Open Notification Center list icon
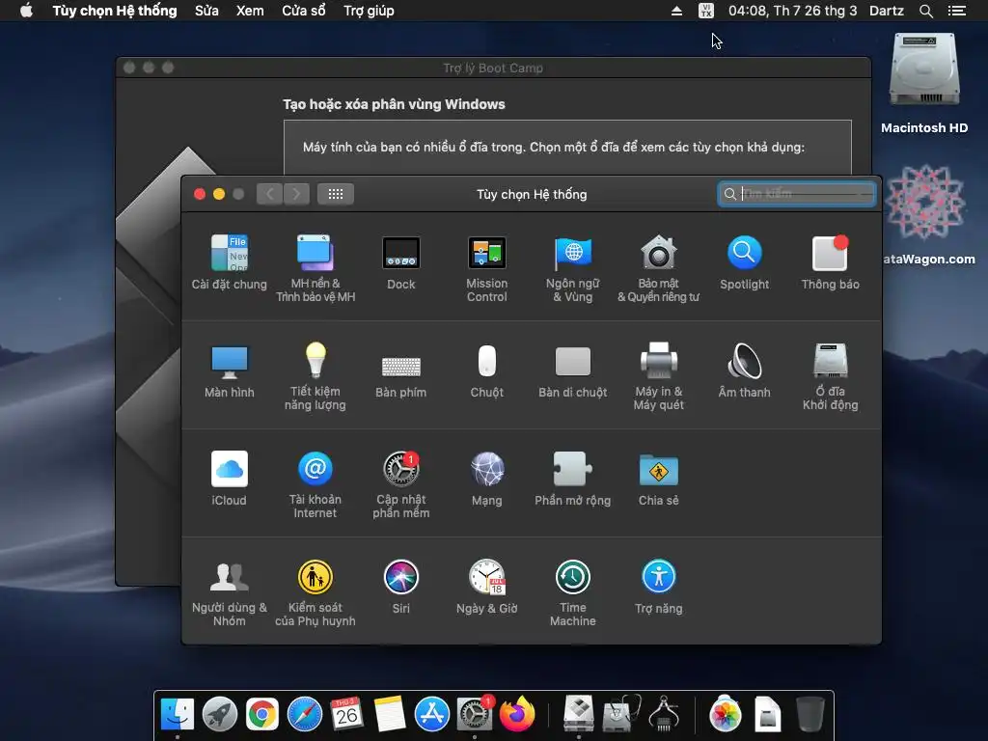The width and height of the screenshot is (988, 741). tap(957, 11)
